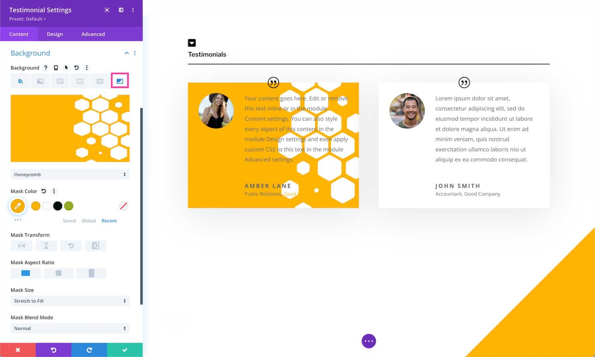
Task: Toggle hover mode for the Background setting
Action: tap(66, 67)
